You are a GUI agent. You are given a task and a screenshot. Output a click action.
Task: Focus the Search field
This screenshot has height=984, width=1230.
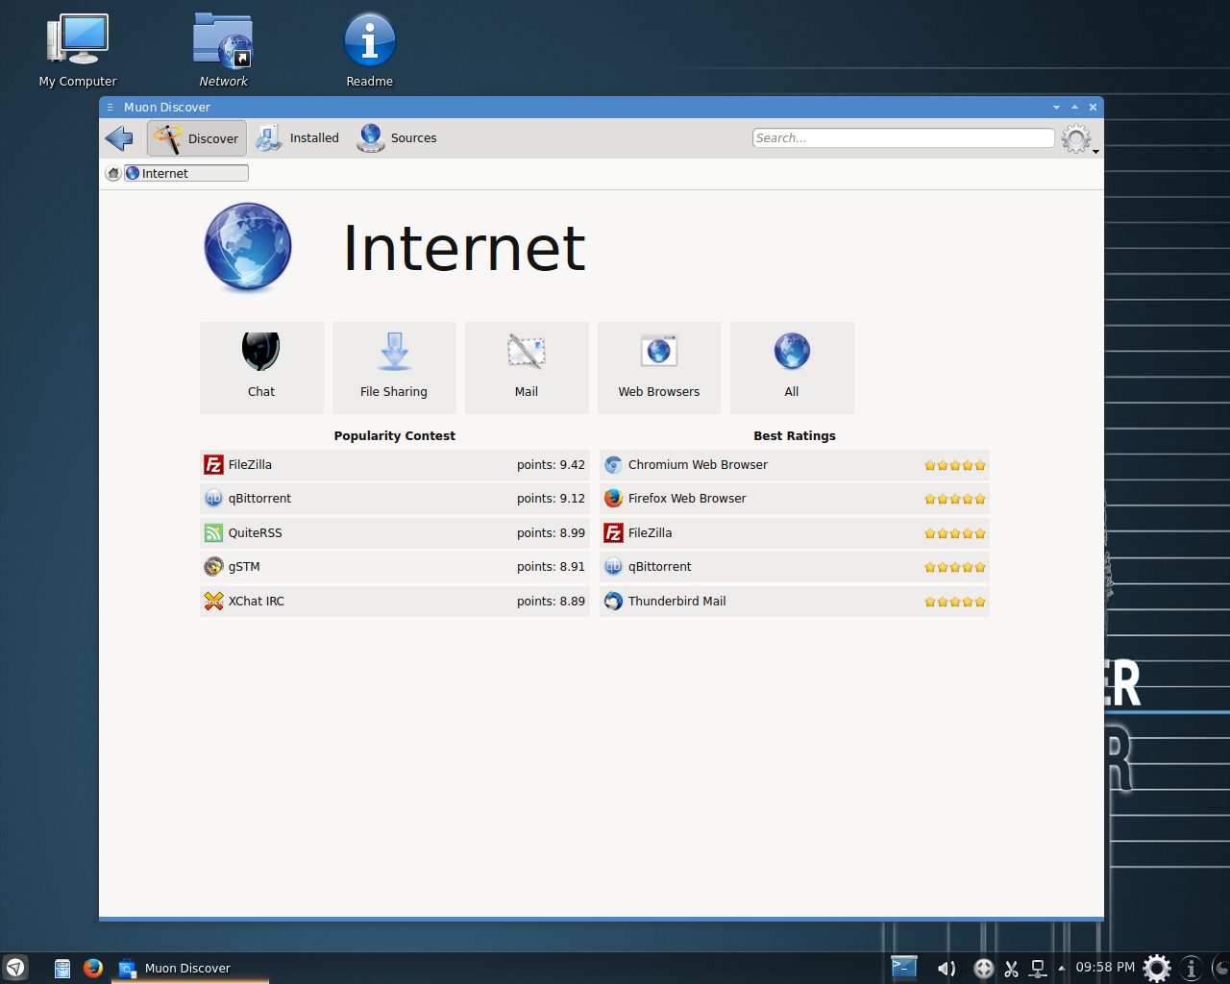tap(903, 138)
